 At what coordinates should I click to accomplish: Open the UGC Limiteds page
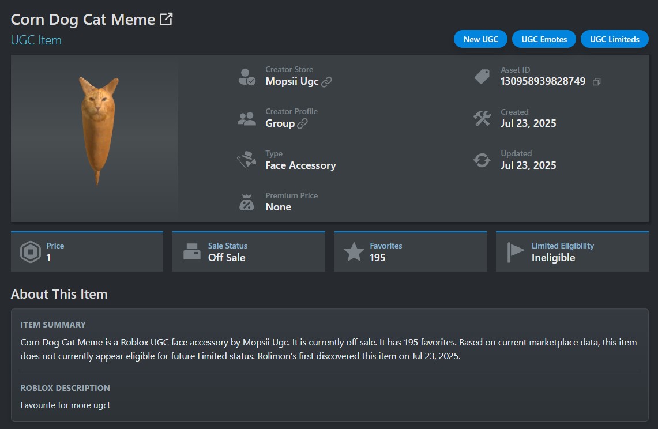[x=614, y=39]
